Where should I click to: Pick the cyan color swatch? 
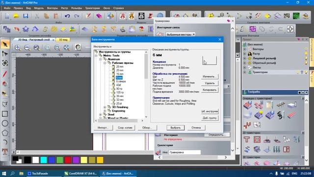[x=44, y=160]
